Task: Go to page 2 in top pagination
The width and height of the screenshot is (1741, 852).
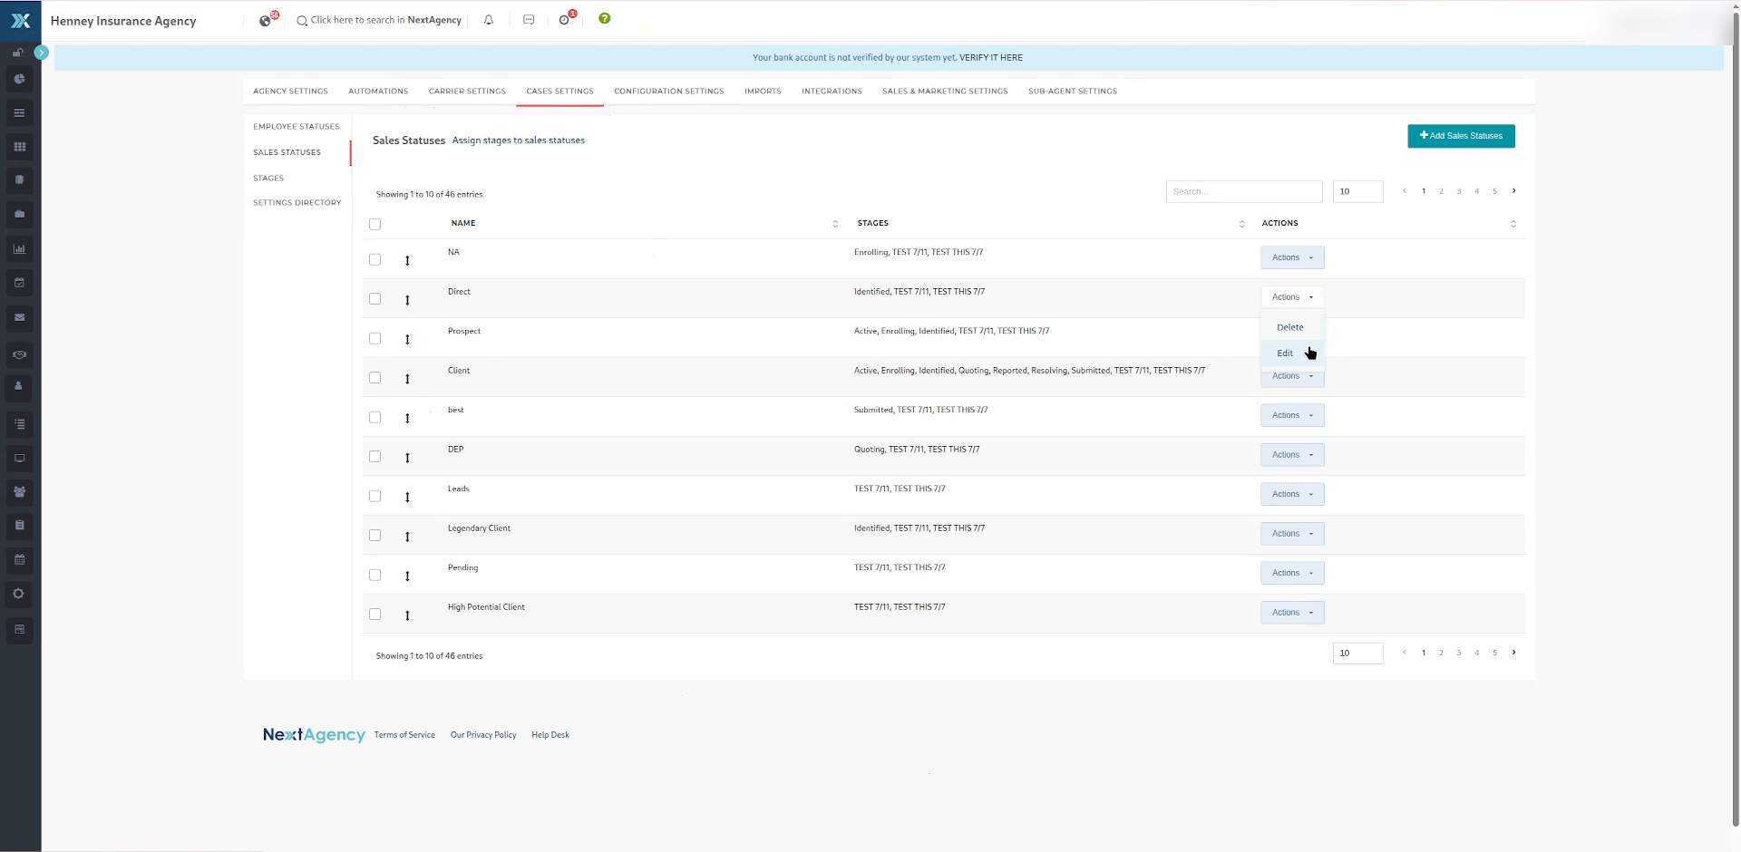Action: 1441,191
